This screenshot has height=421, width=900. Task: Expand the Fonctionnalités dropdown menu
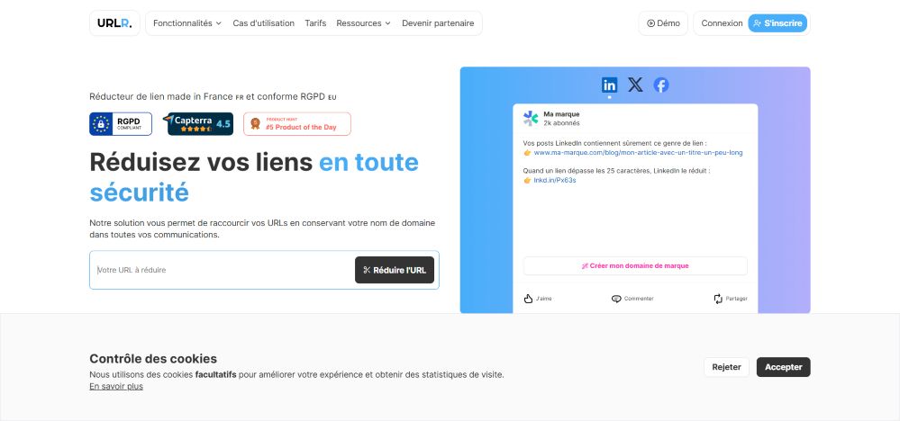click(187, 23)
